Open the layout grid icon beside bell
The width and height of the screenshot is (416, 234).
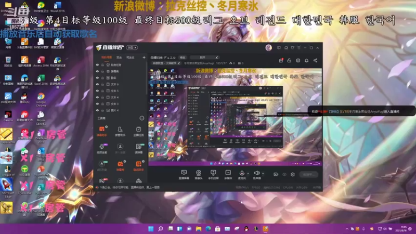pos(298,60)
